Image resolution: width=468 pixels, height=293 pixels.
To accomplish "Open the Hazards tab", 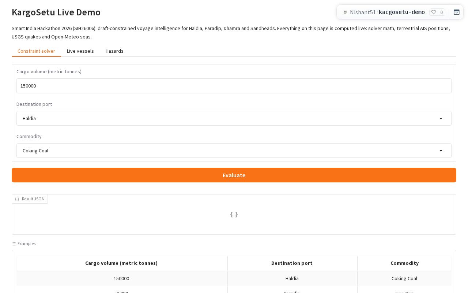I will pyautogui.click(x=114, y=51).
